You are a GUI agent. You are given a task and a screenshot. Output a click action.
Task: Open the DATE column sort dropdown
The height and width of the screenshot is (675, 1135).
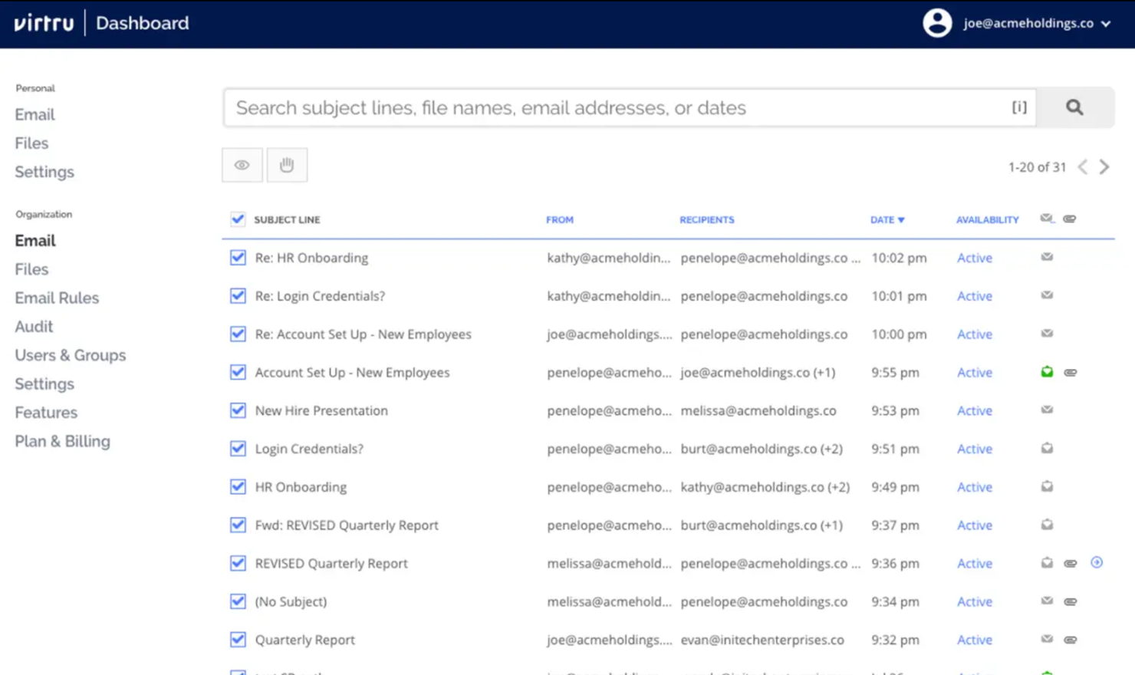click(887, 219)
